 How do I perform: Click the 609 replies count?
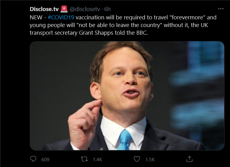click(45, 159)
